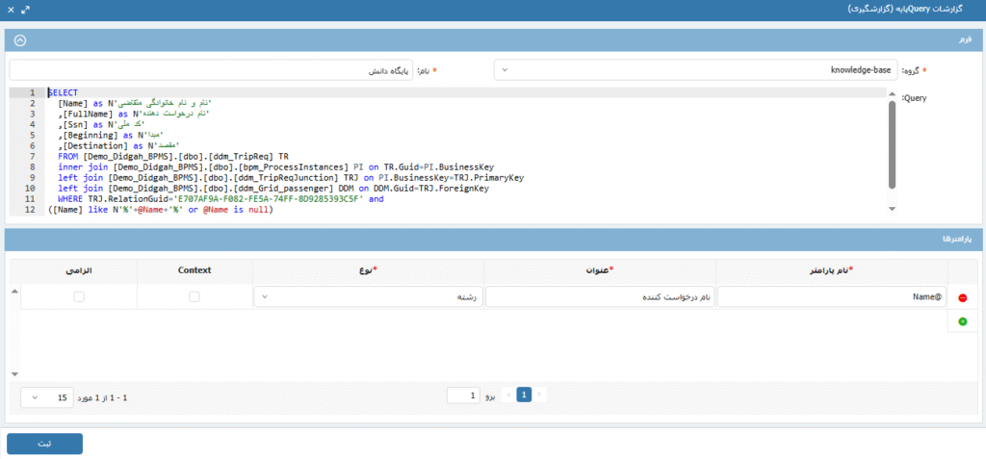
Task: Click the ثبت submit button
Action: point(44,444)
